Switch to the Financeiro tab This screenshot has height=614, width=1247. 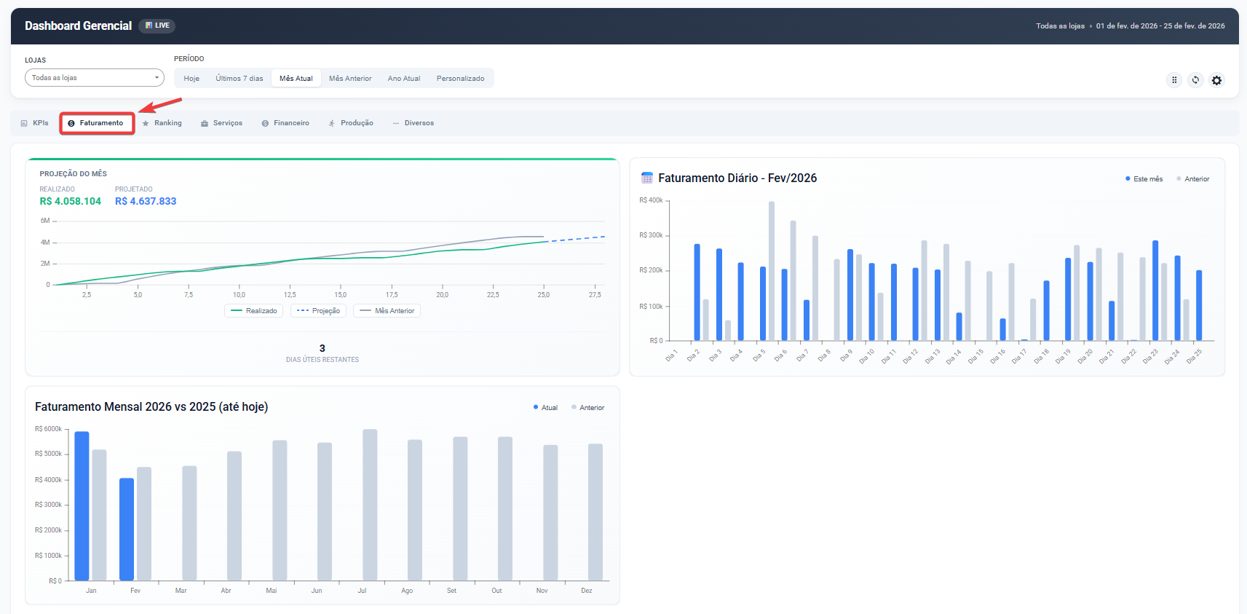coord(285,123)
